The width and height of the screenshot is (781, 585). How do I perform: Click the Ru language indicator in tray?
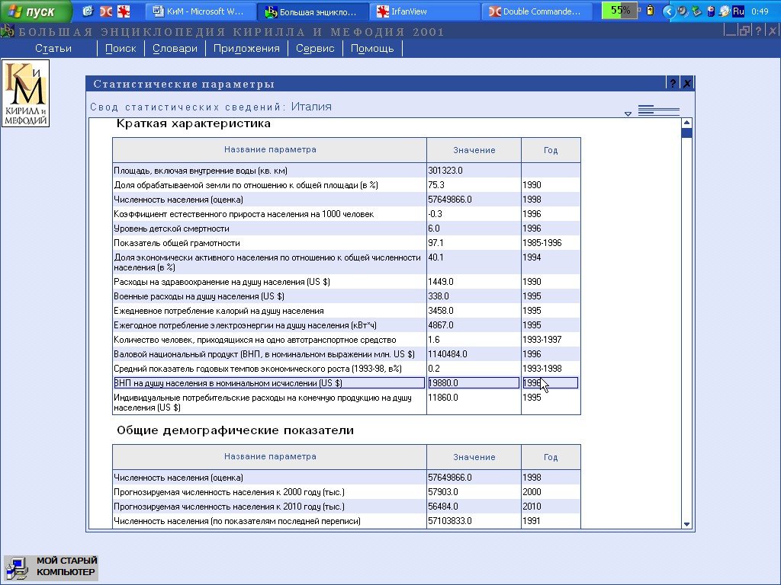[x=738, y=11]
